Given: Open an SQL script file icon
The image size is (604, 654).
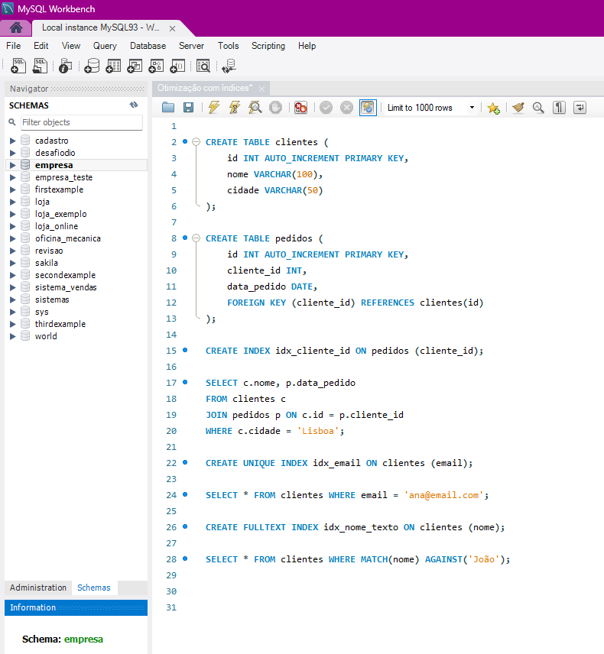Looking at the screenshot, I should (x=40, y=66).
